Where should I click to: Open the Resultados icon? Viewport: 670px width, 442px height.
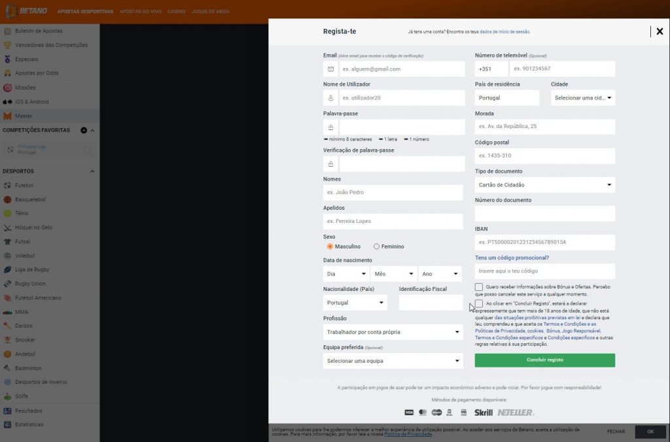(7, 411)
